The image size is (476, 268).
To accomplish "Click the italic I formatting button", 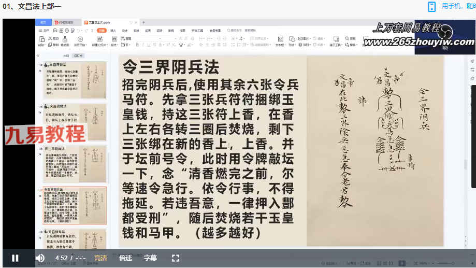I will point(143,45).
